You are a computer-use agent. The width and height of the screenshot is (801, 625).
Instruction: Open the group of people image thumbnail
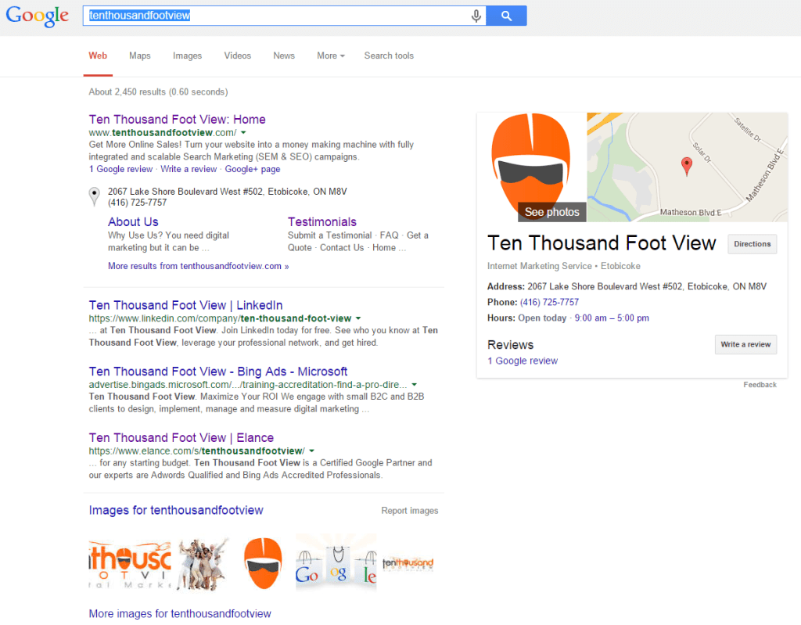coord(203,564)
